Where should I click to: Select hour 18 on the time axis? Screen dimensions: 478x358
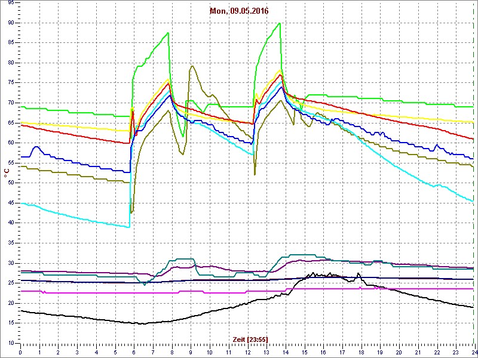tap(361, 353)
